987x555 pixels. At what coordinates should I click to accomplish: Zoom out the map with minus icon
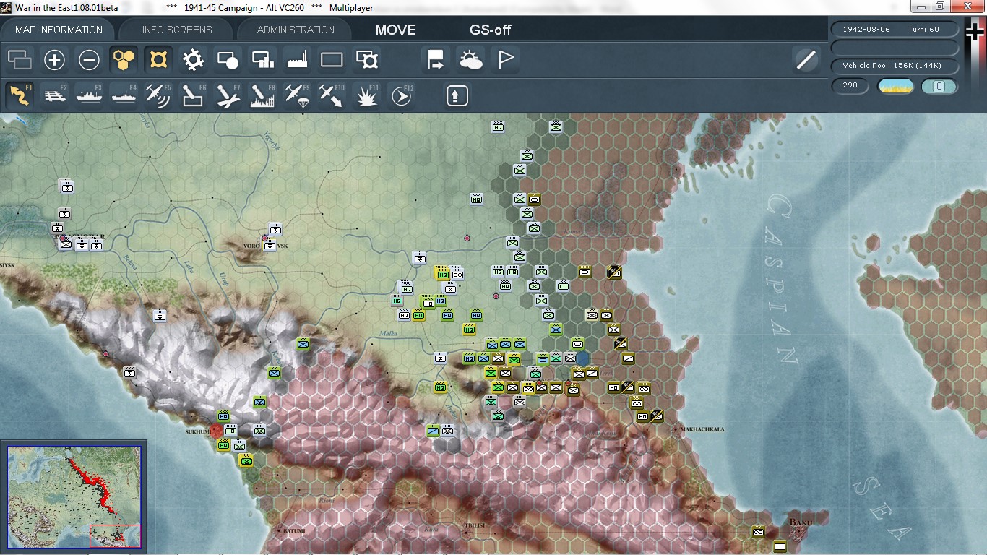coord(90,59)
